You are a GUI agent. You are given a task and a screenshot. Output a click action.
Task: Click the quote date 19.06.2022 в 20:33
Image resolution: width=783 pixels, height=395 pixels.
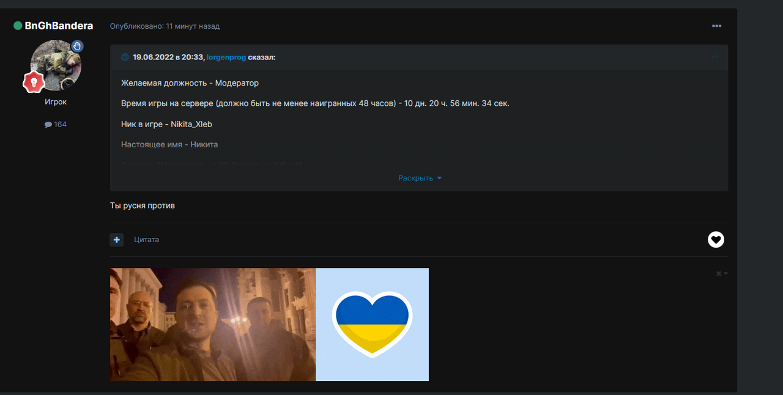click(168, 57)
